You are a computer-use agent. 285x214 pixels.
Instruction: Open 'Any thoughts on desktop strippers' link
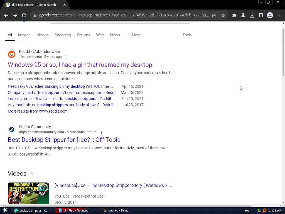pos(60,105)
